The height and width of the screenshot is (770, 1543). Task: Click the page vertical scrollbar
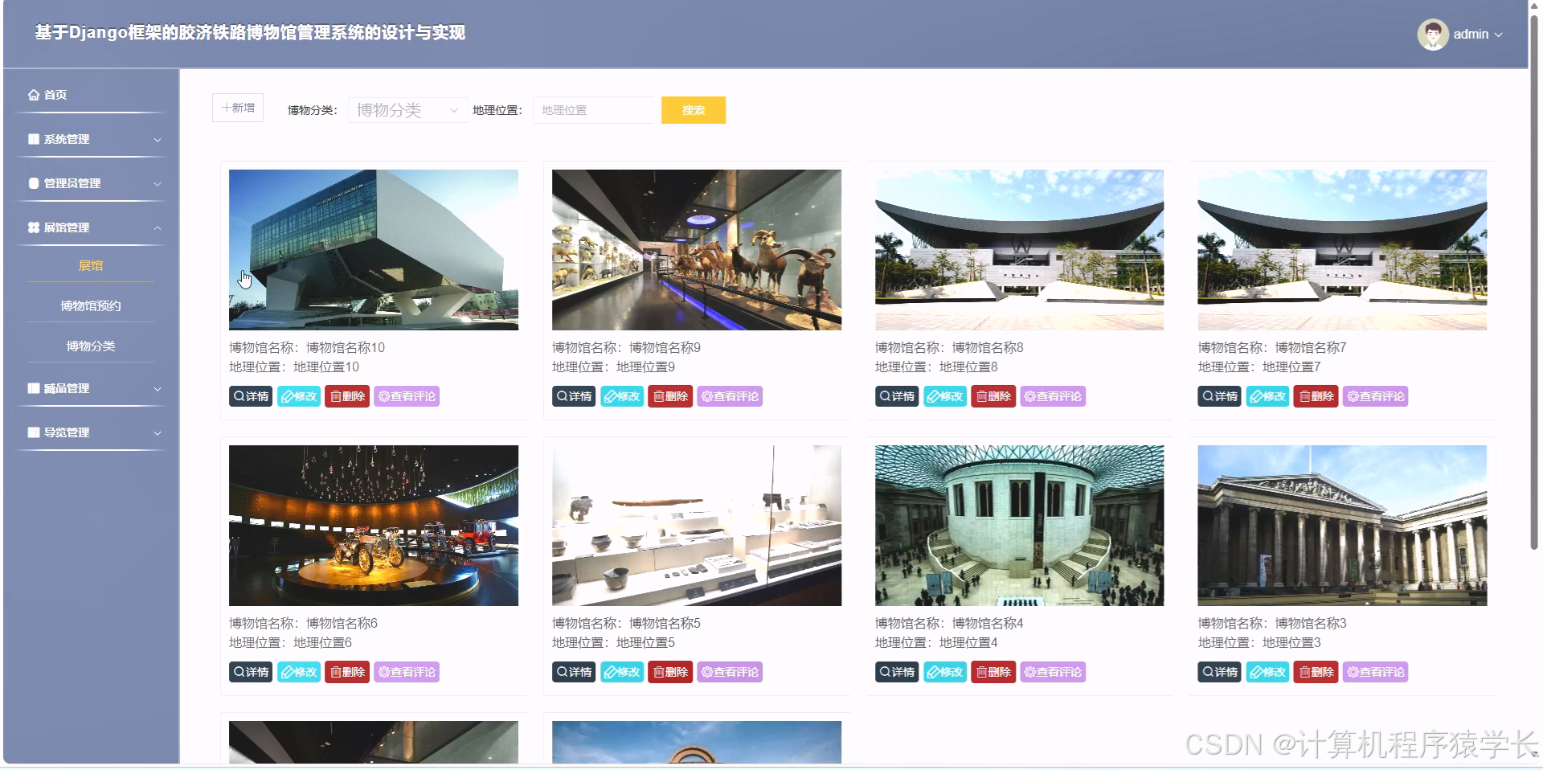1534,281
